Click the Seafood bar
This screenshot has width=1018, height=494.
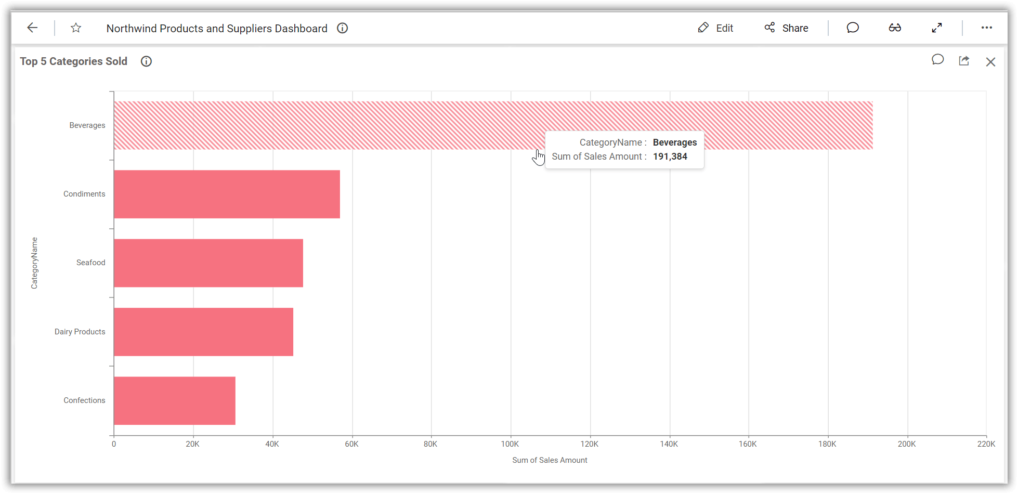(208, 263)
